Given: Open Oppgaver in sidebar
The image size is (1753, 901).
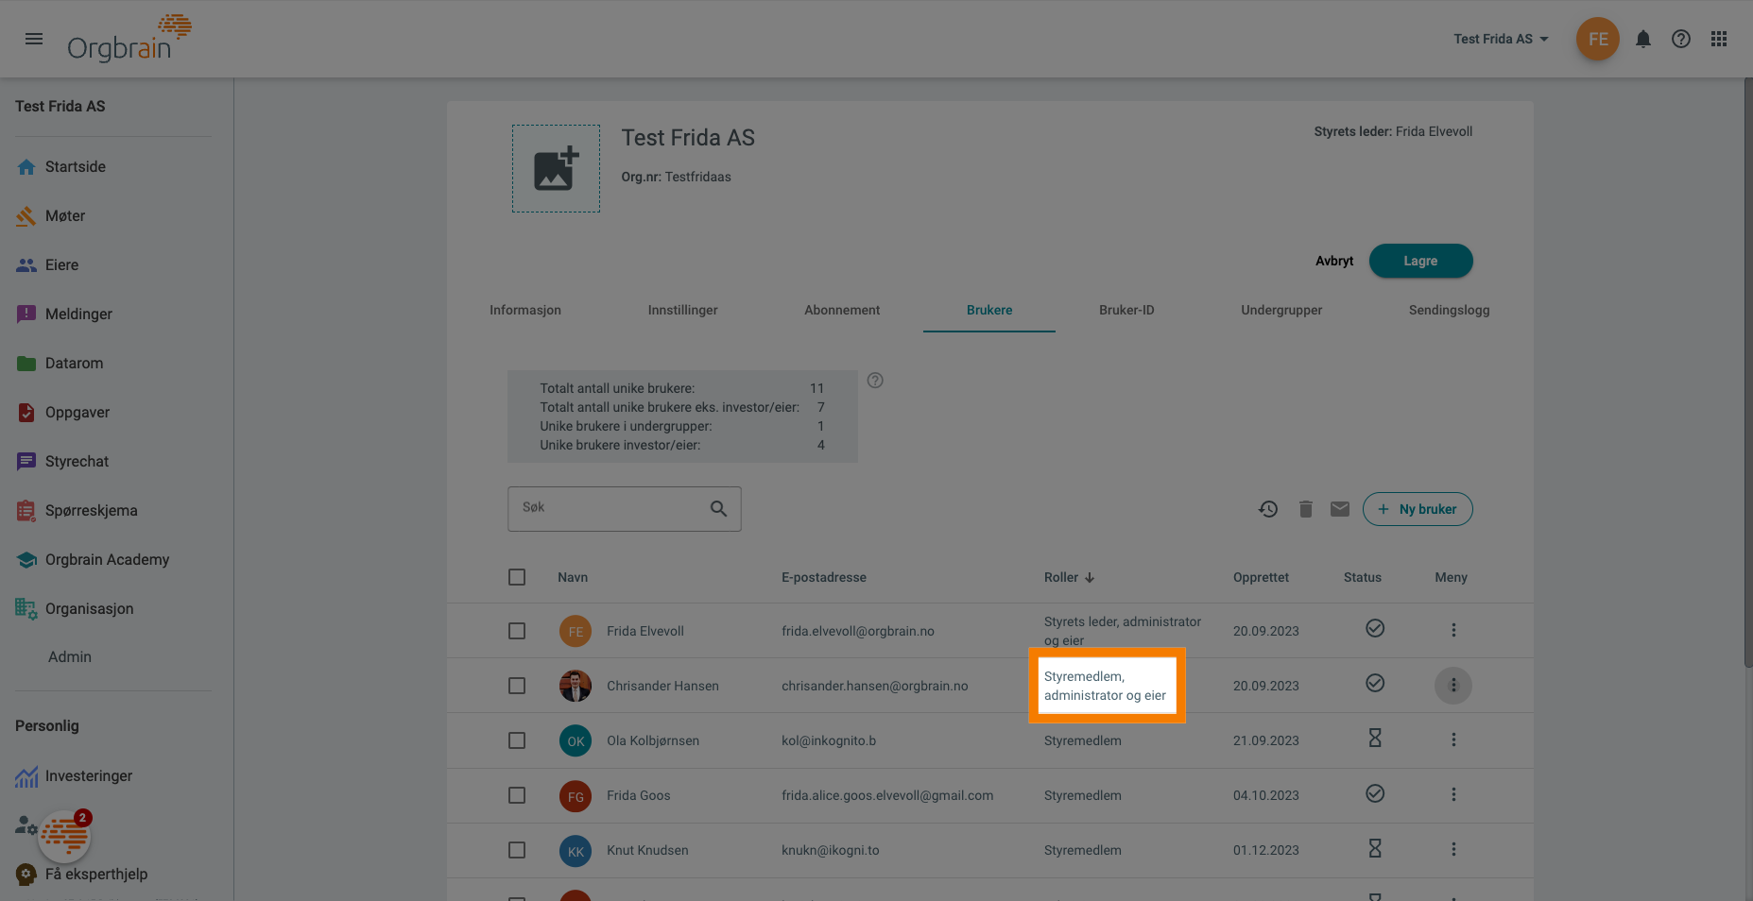Looking at the screenshot, I should click(x=63, y=413).
